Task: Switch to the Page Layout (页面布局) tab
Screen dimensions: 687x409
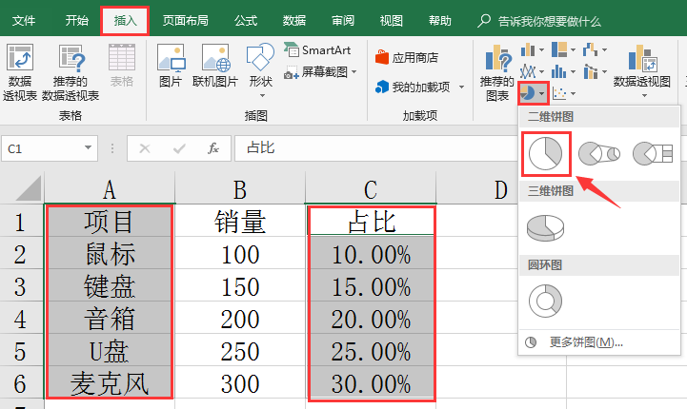Action: pos(186,21)
